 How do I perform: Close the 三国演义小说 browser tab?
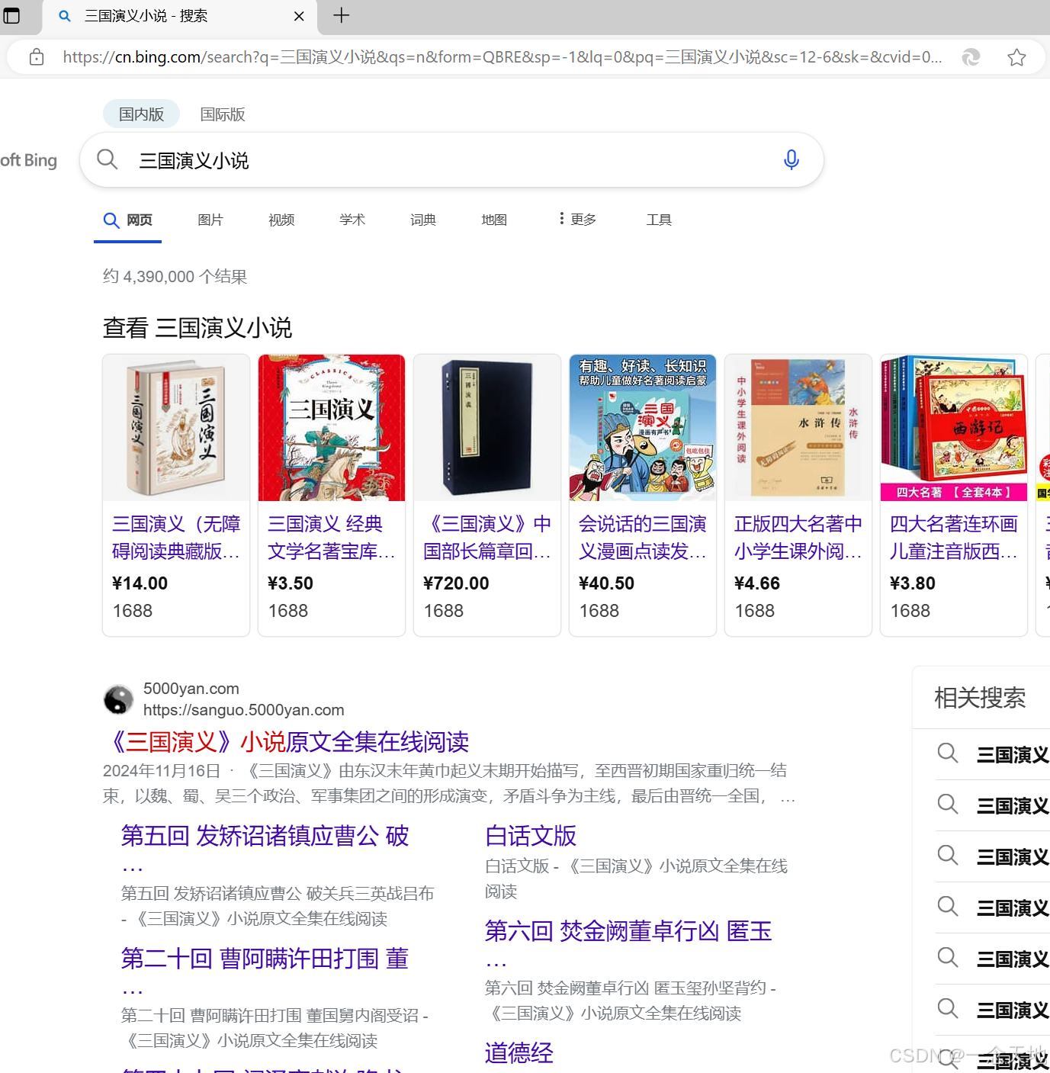[x=299, y=16]
